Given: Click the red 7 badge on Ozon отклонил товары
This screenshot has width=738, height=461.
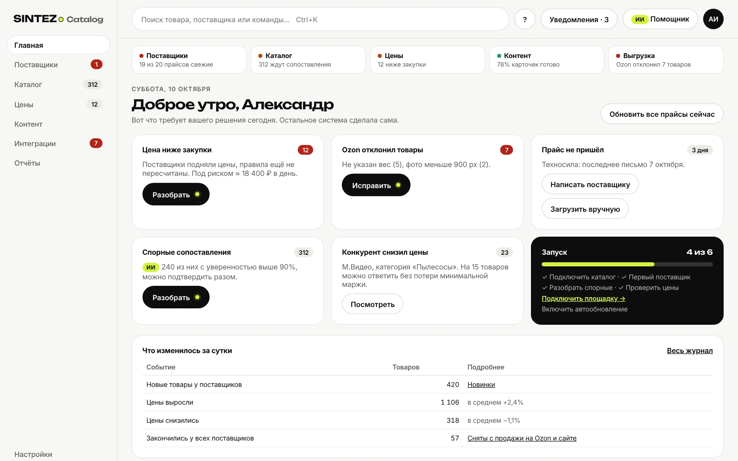Looking at the screenshot, I should [506, 150].
